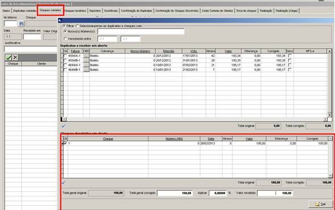335x210 pixels.
Task: Click the OBS button for fatura 4649/B-1
Action: coord(86,69)
